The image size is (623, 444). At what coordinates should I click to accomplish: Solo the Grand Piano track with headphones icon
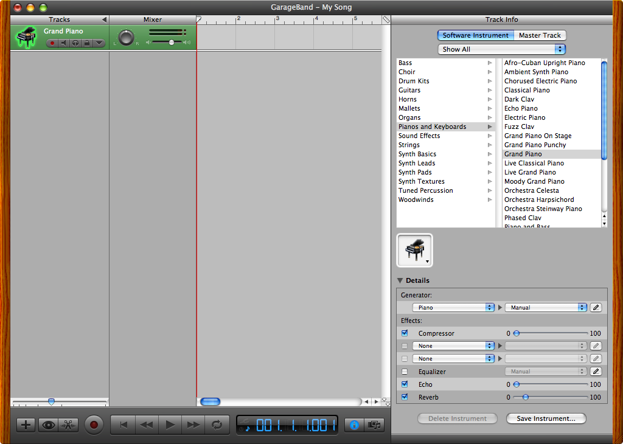(x=75, y=43)
